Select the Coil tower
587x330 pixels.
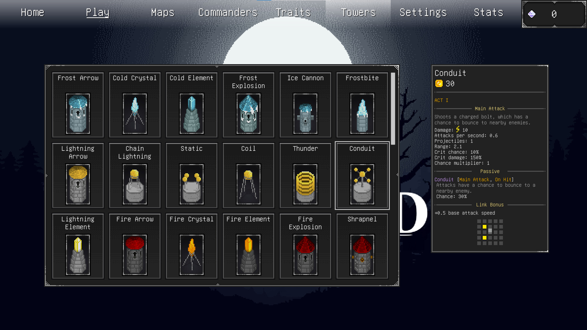pyautogui.click(x=248, y=176)
